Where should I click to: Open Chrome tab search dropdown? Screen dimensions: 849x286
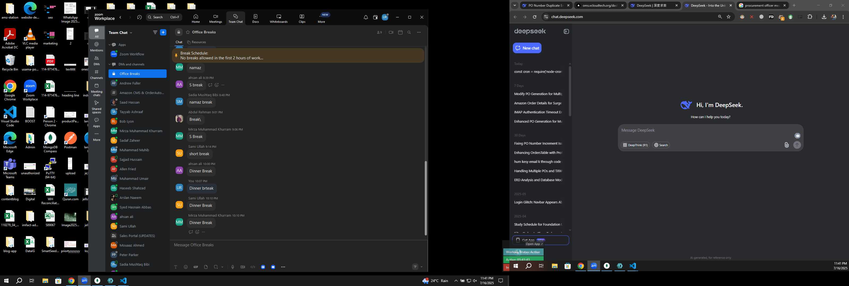pyautogui.click(x=514, y=5)
